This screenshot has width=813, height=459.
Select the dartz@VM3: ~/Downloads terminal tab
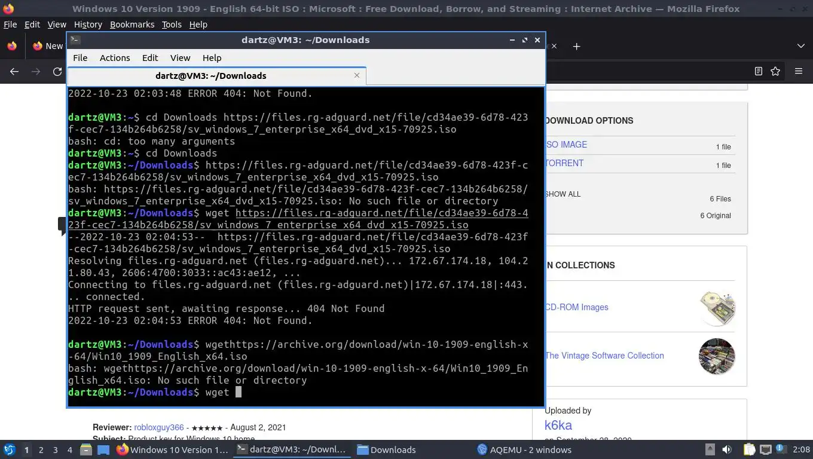click(210, 76)
